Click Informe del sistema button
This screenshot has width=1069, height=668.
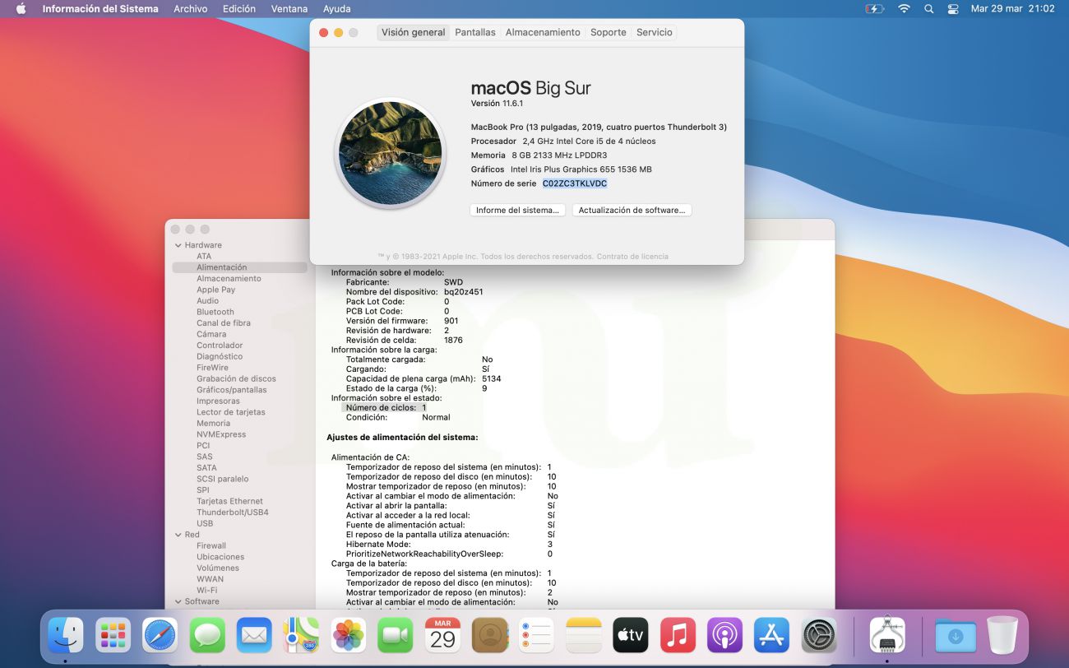click(x=517, y=211)
